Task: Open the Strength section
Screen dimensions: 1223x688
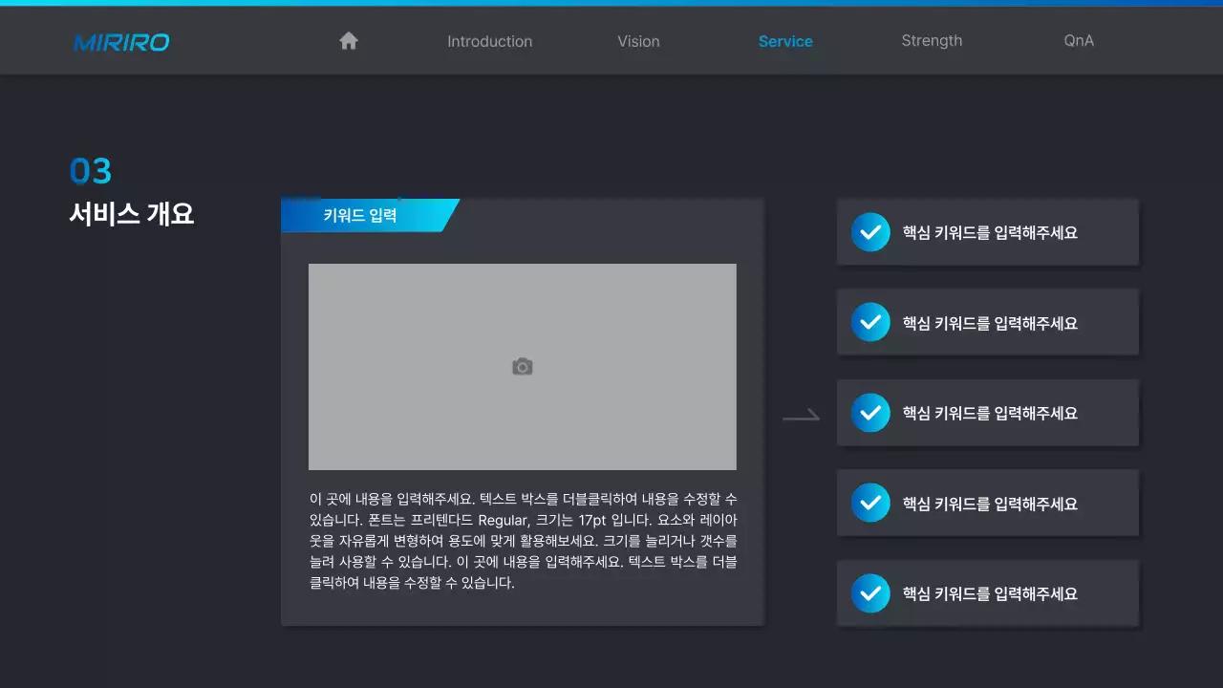Action: (932, 41)
